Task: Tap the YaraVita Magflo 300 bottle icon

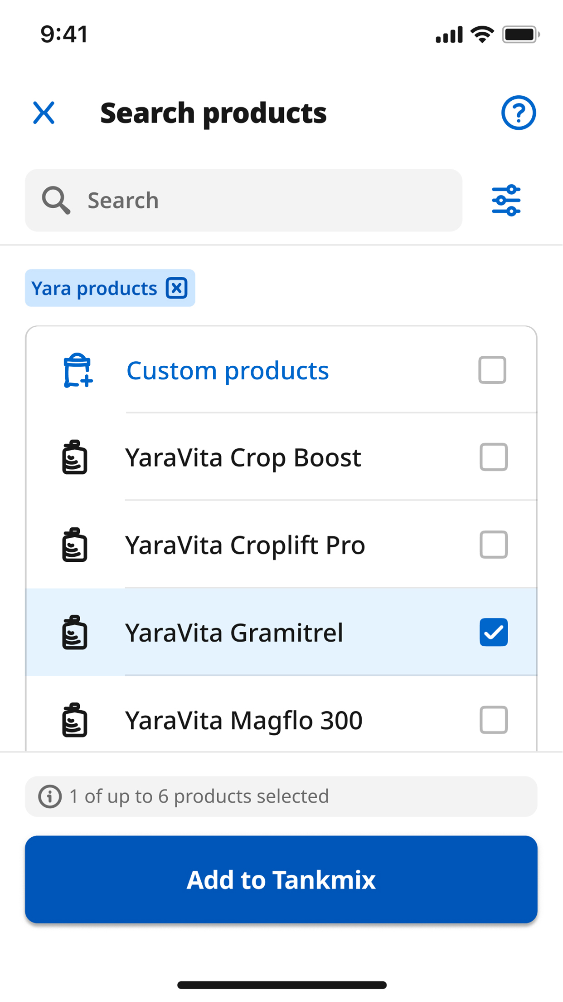Action: (x=75, y=720)
